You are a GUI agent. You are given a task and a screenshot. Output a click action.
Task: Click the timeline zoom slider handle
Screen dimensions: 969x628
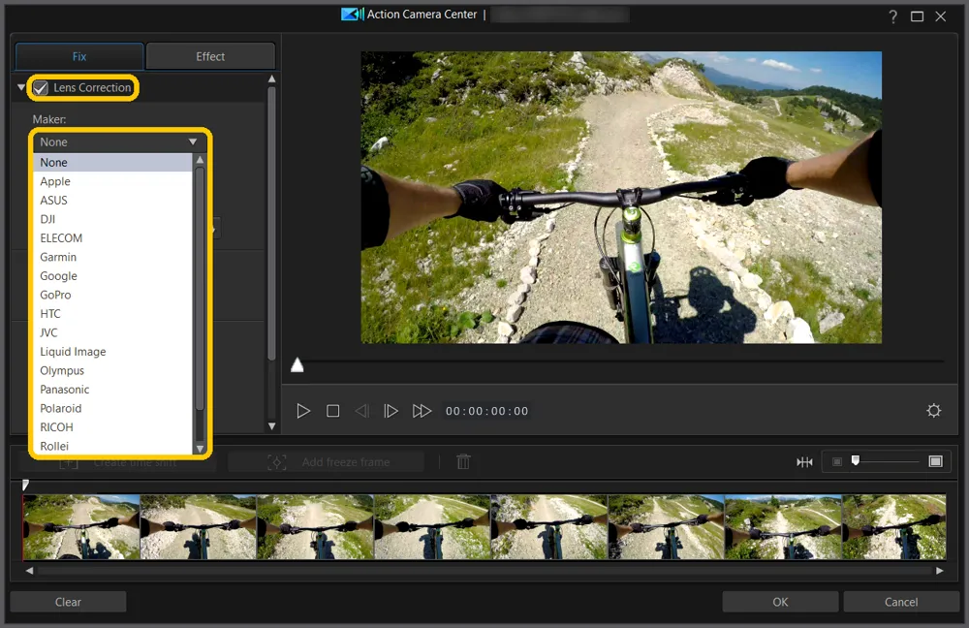(x=856, y=460)
